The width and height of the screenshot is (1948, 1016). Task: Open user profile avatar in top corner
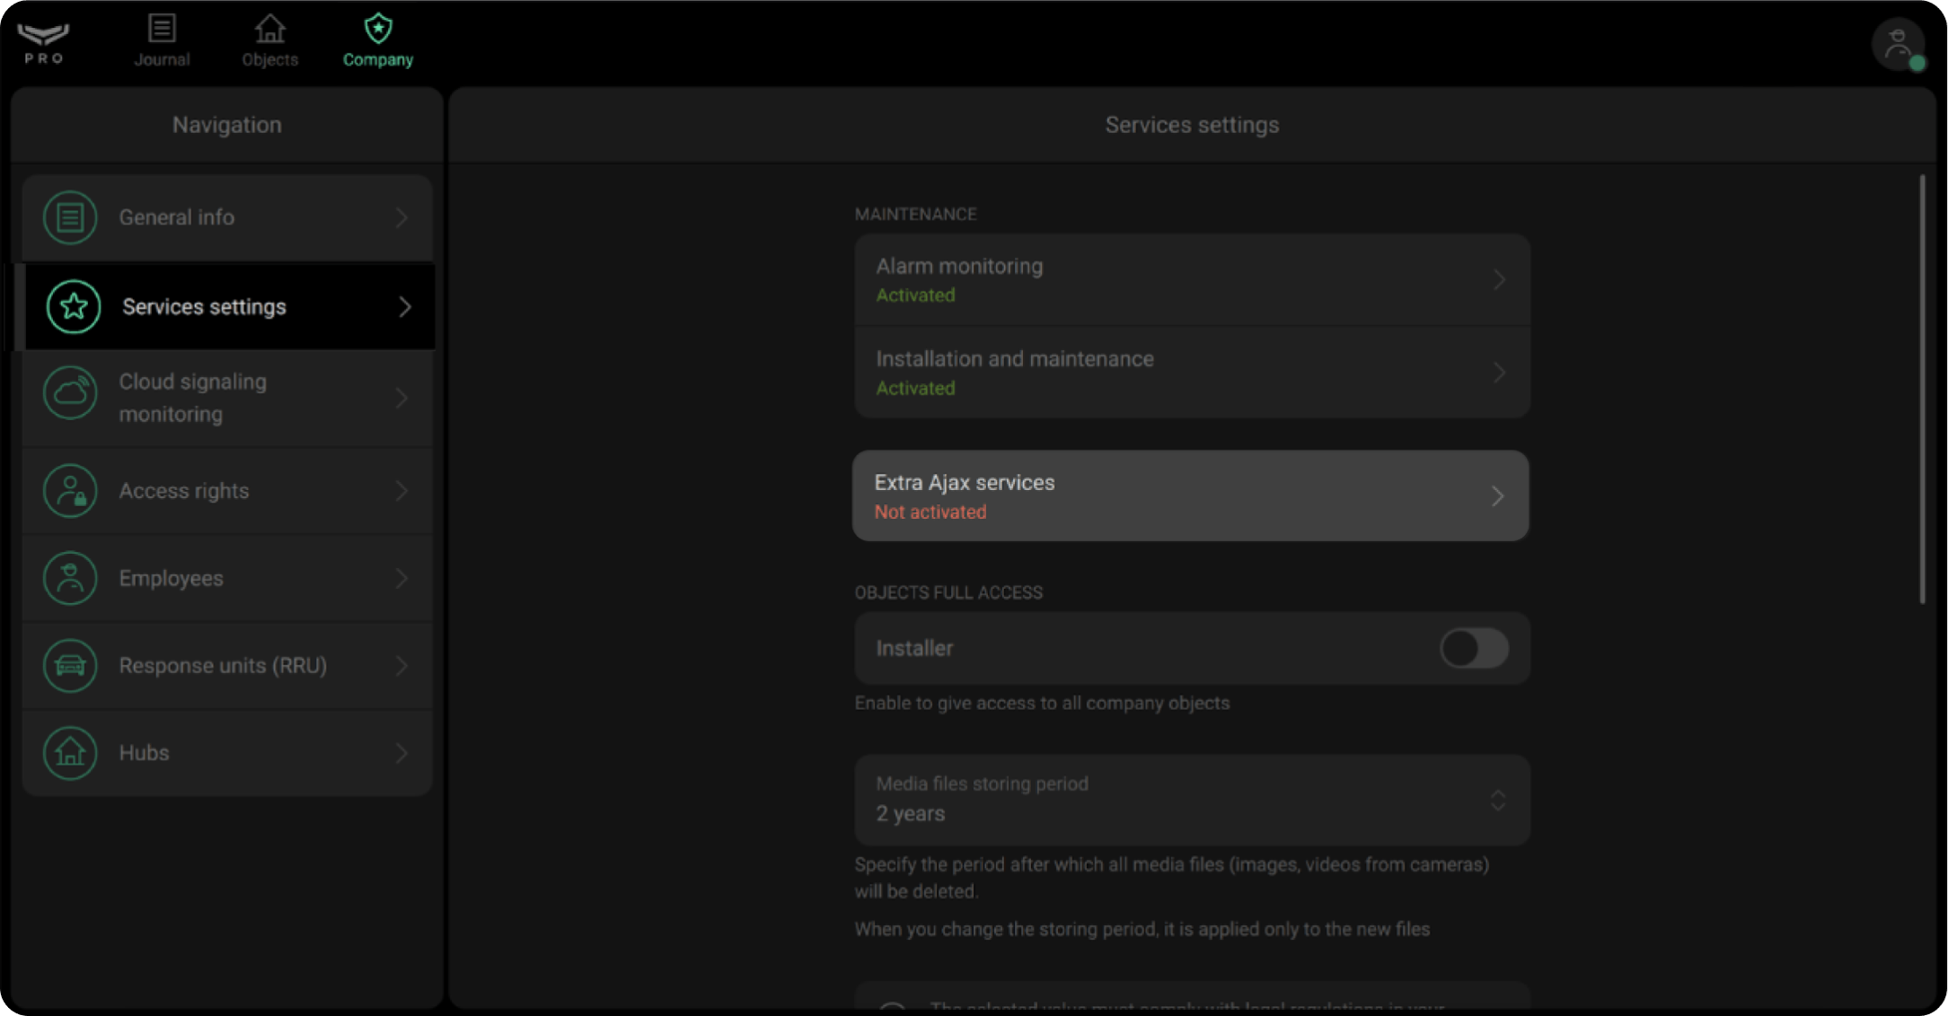[1898, 43]
